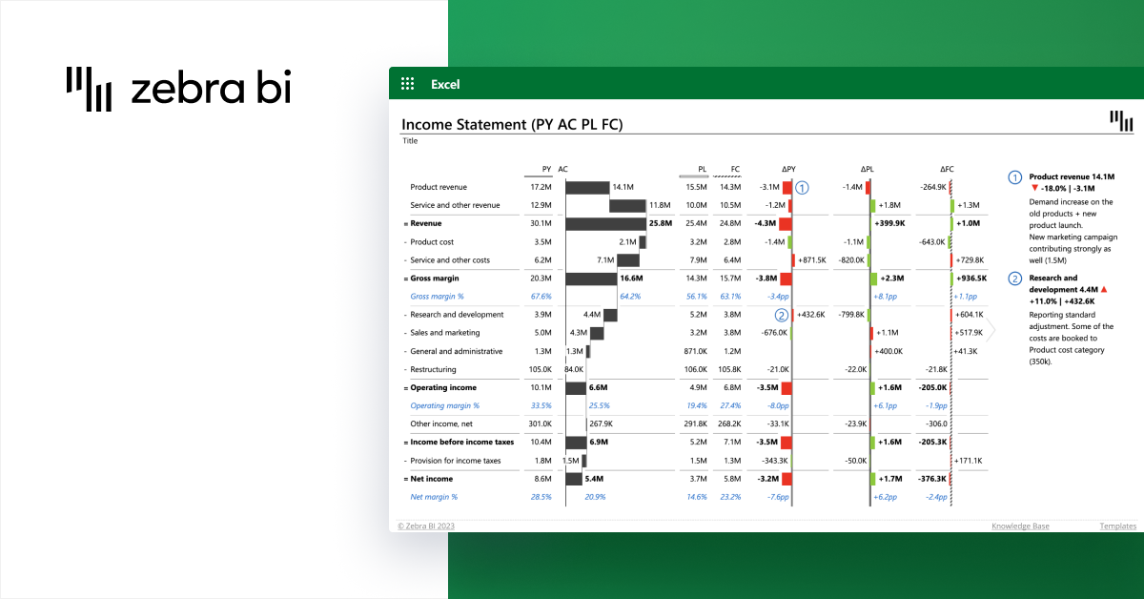
Task: Select numbered circle 2 in the comments panel
Action: point(1014,279)
